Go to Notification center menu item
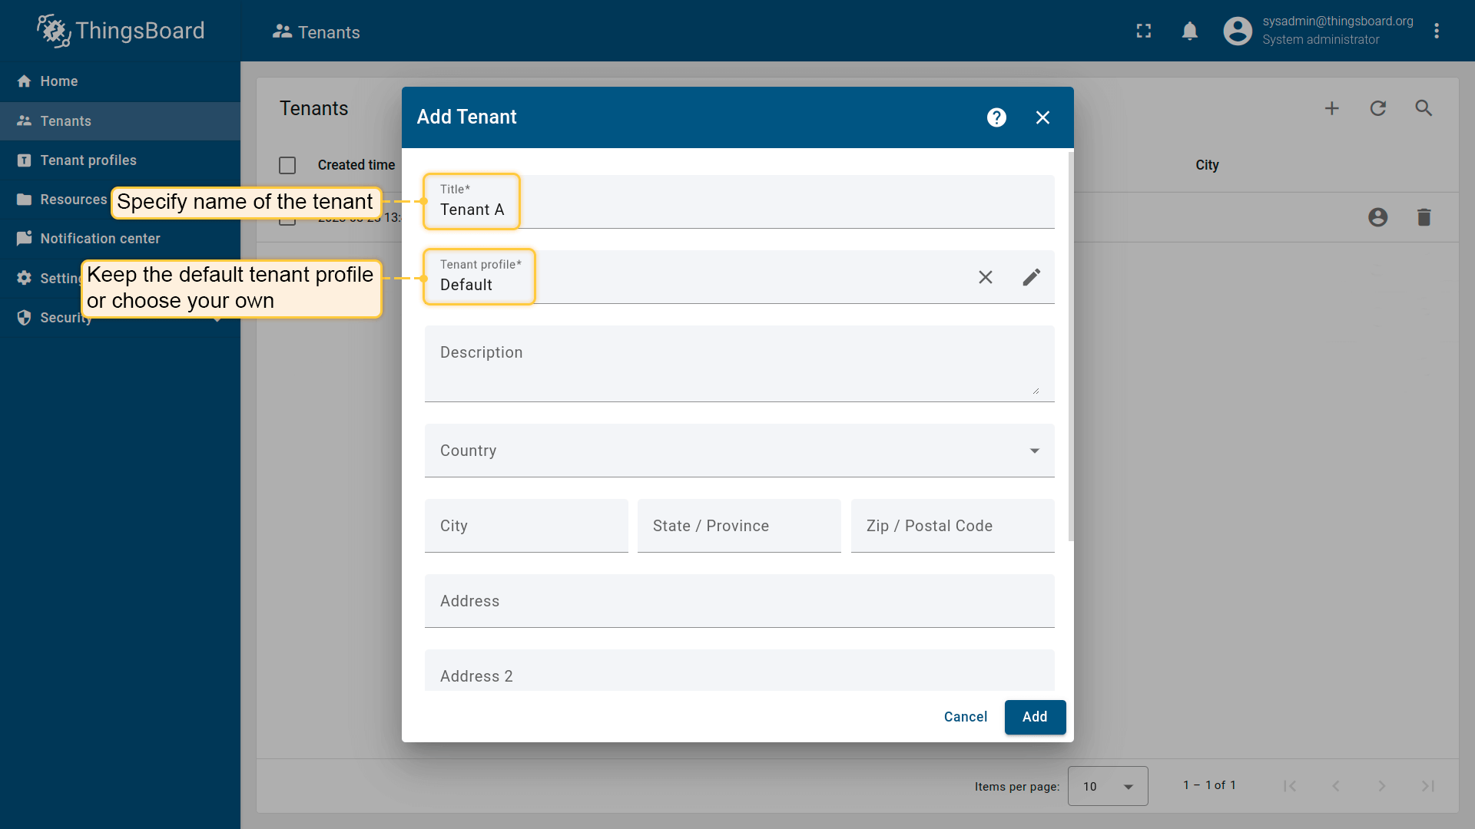This screenshot has height=829, width=1475. tap(100, 239)
